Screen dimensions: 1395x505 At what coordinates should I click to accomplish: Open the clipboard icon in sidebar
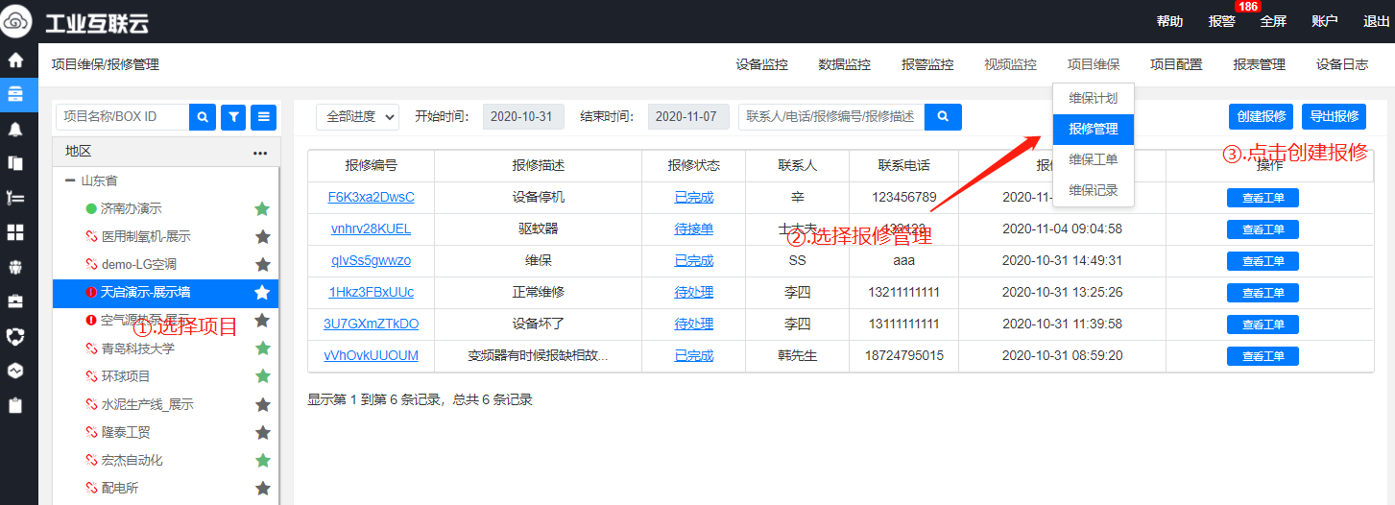[15, 405]
